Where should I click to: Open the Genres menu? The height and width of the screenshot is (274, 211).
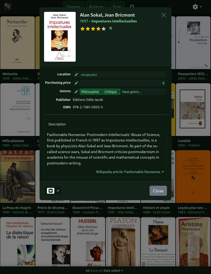73,7
